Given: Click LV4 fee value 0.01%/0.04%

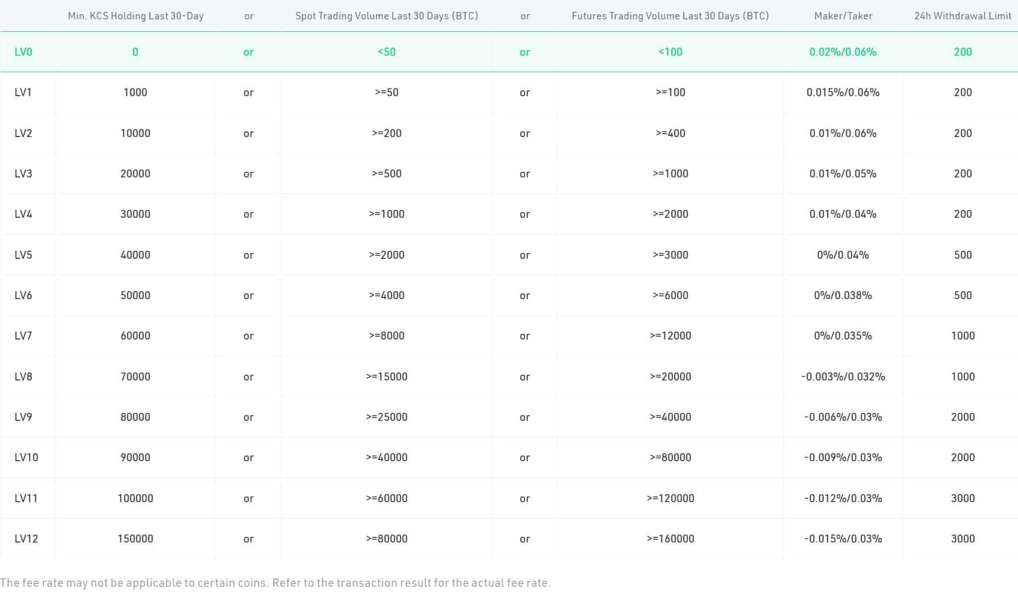Looking at the screenshot, I should pyautogui.click(x=843, y=214).
